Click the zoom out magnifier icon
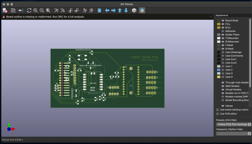 click(x=41, y=10)
